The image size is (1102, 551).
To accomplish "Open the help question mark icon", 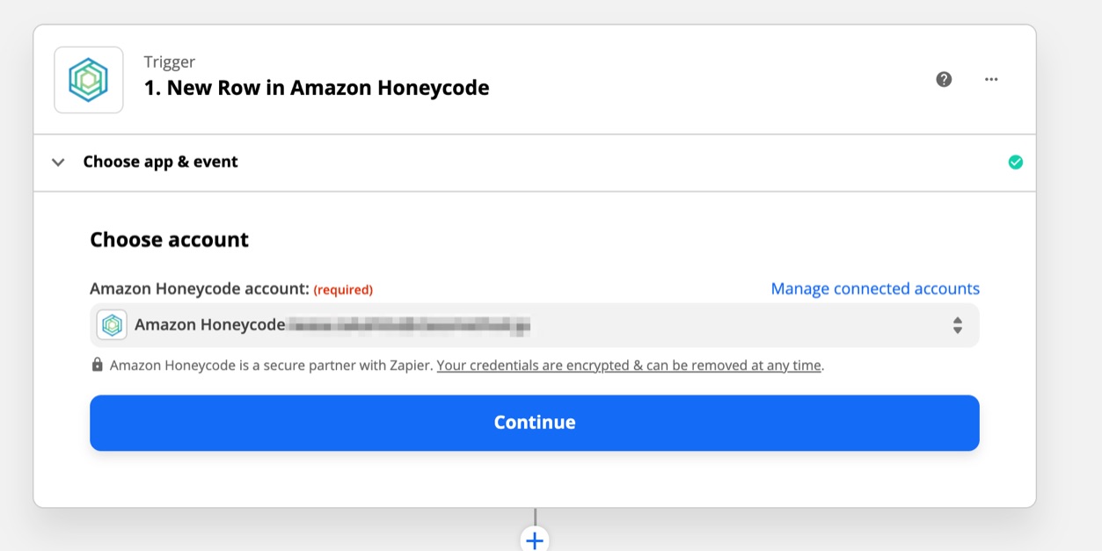I will coord(944,79).
